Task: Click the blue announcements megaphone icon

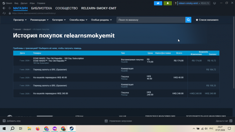Action: tap(158, 3)
